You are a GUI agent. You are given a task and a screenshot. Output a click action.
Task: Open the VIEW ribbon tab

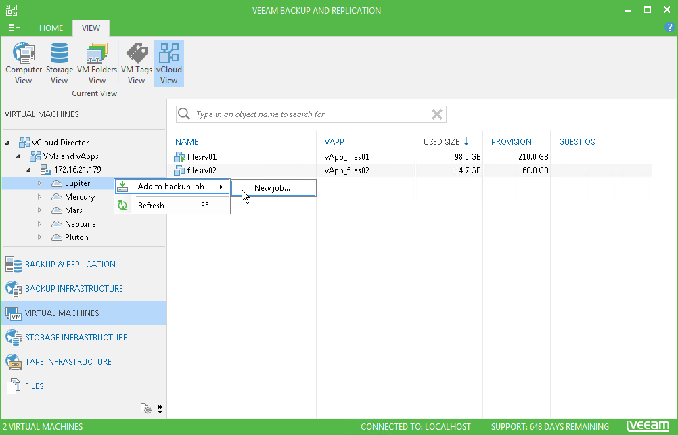pyautogui.click(x=91, y=28)
